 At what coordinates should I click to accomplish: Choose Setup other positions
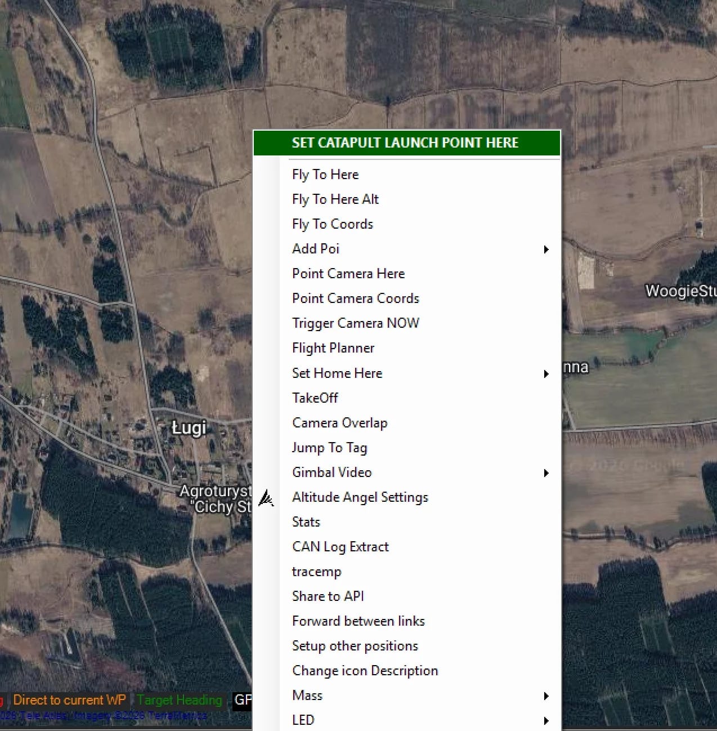406,645
